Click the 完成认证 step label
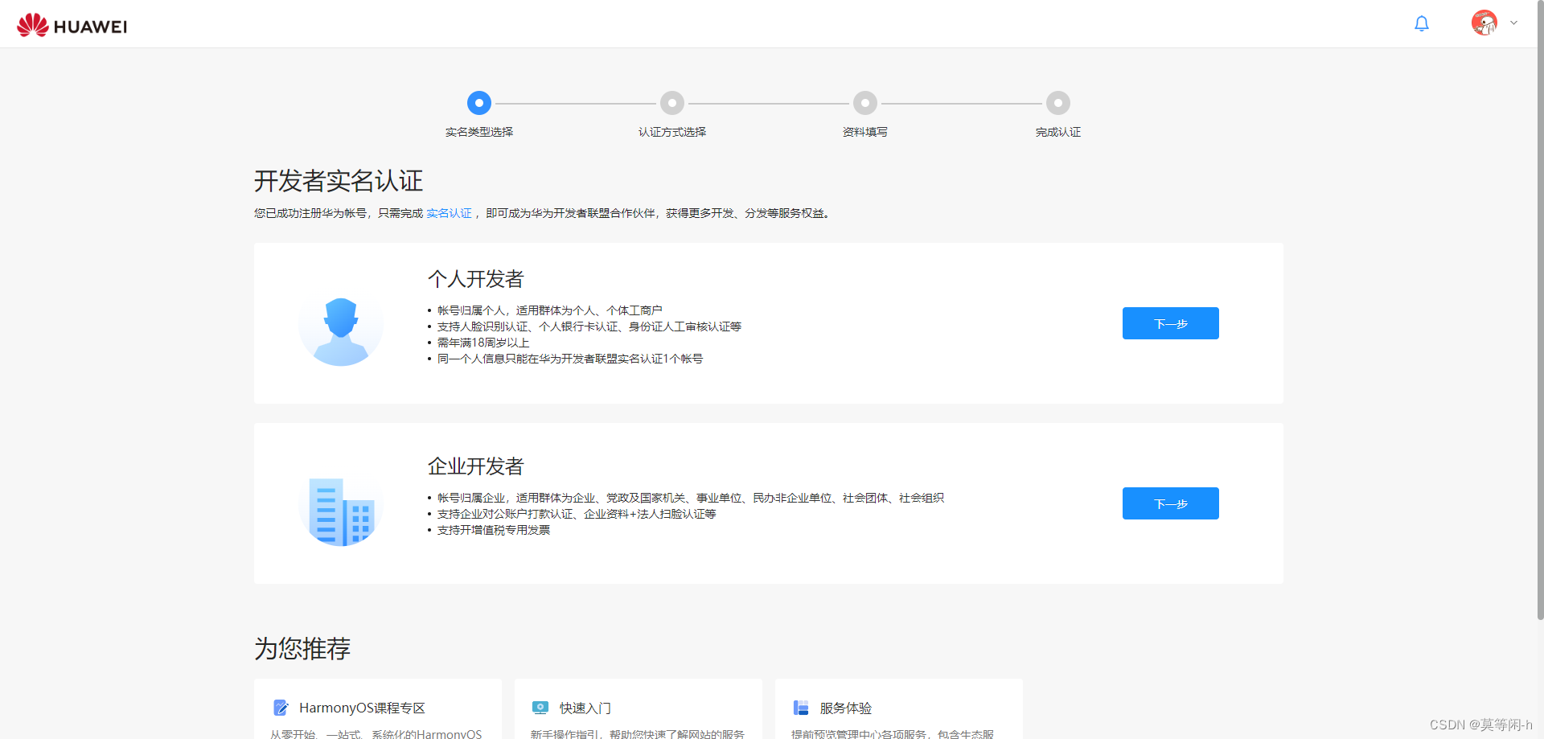The height and width of the screenshot is (739, 1544). pos(1058,132)
